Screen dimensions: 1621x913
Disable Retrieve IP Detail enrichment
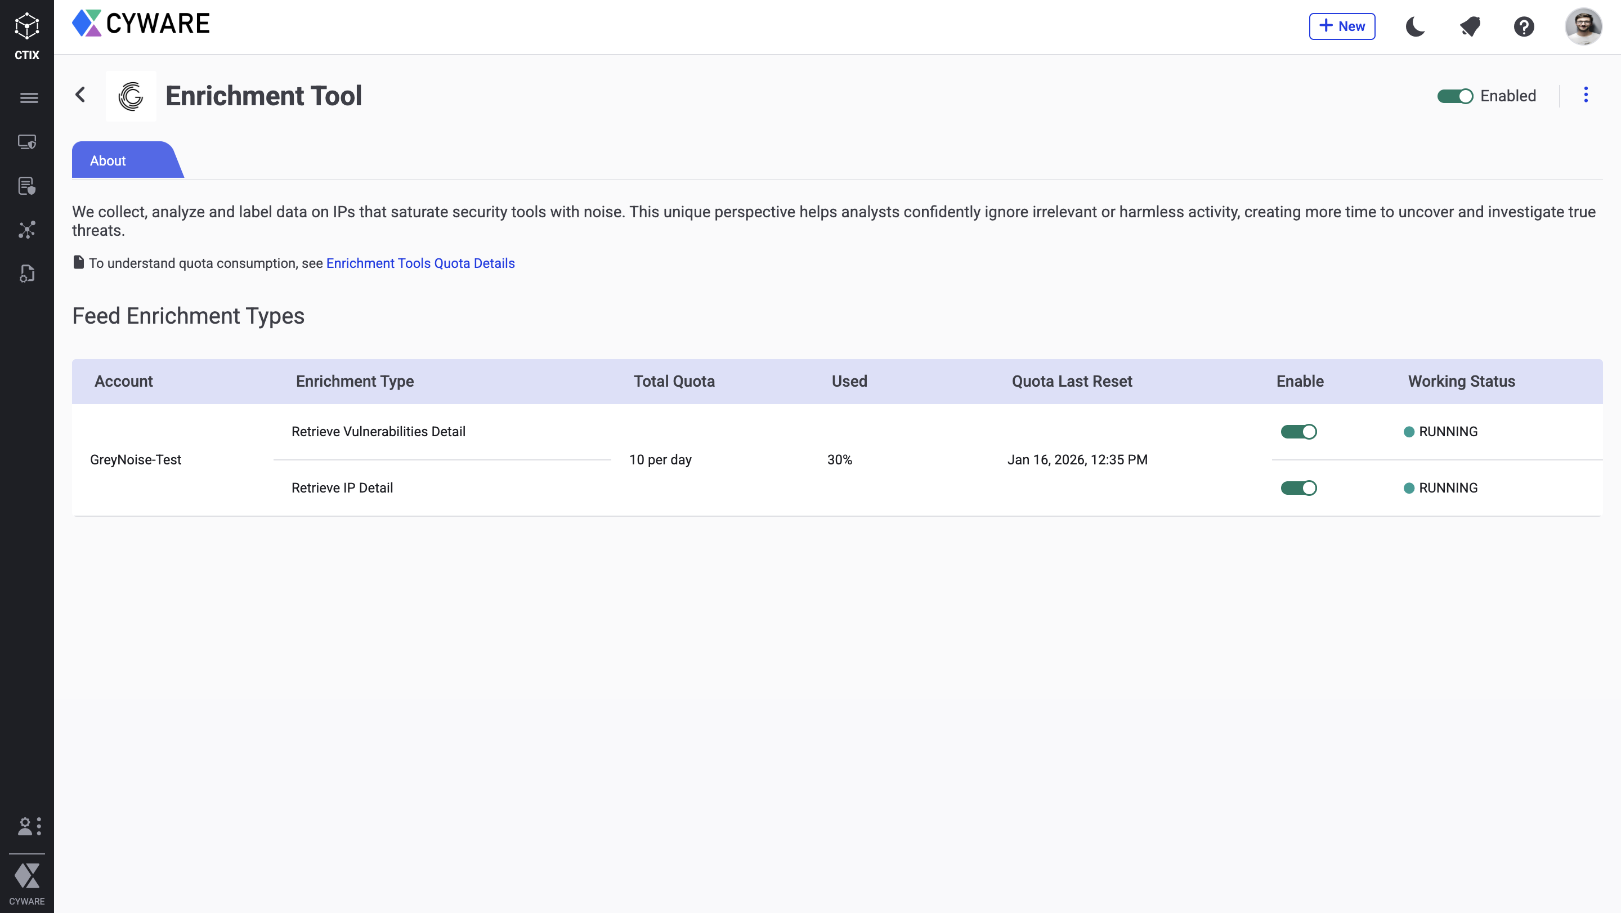tap(1298, 487)
